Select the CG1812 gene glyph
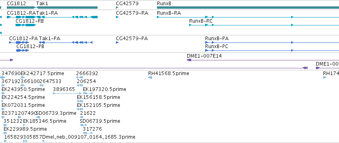Viewport: 339px width, 143px height. 22,8
